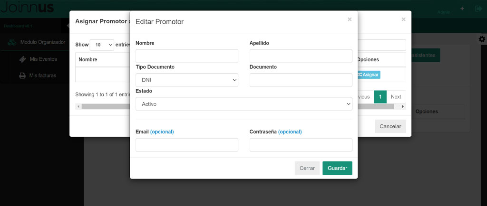
Task: Click the logout arrow icon
Action: coord(478,9)
